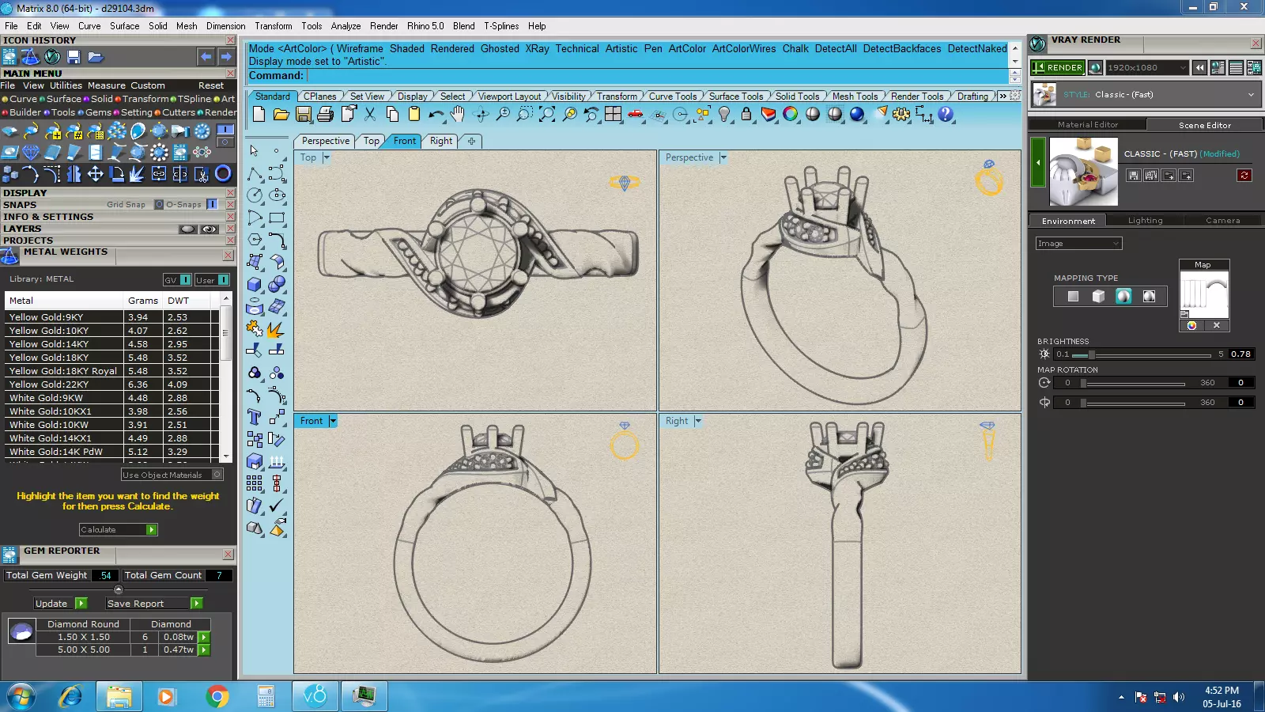Open the render resolution 1920x1080 dropdown
The image size is (1265, 712).
click(1146, 68)
